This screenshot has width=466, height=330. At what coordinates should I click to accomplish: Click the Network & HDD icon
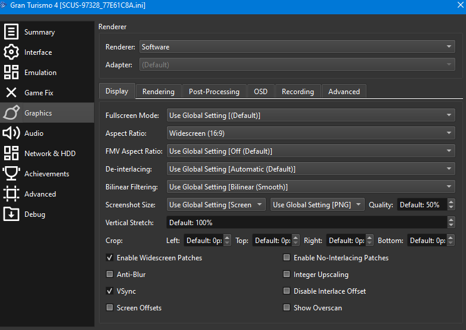[x=11, y=153]
